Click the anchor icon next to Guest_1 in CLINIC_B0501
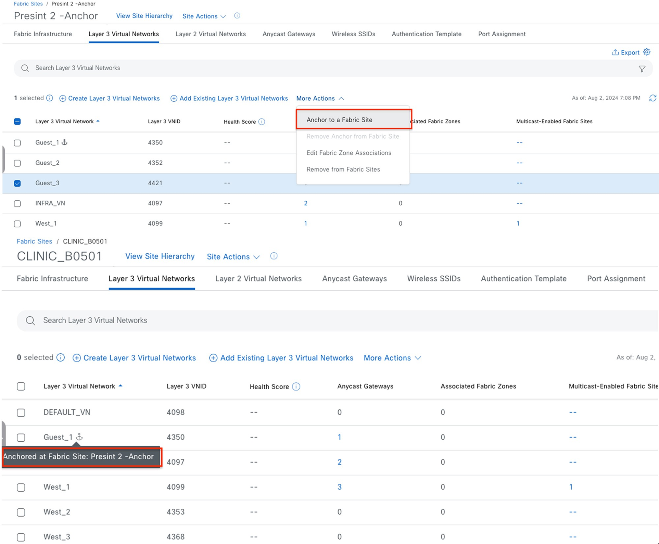 (79, 437)
